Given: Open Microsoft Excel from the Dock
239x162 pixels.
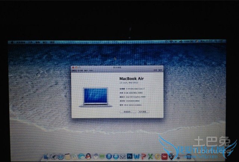Looking at the screenshot, I should pyautogui.click(x=150, y=156).
